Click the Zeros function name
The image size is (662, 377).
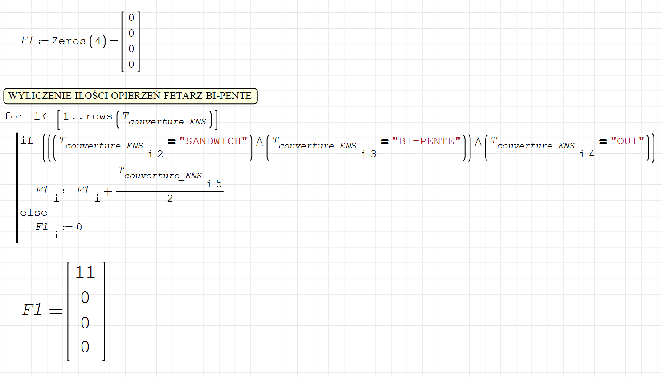pos(69,41)
